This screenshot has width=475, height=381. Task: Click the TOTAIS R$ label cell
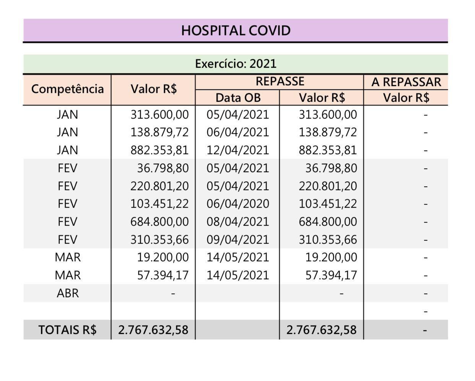tap(67, 330)
